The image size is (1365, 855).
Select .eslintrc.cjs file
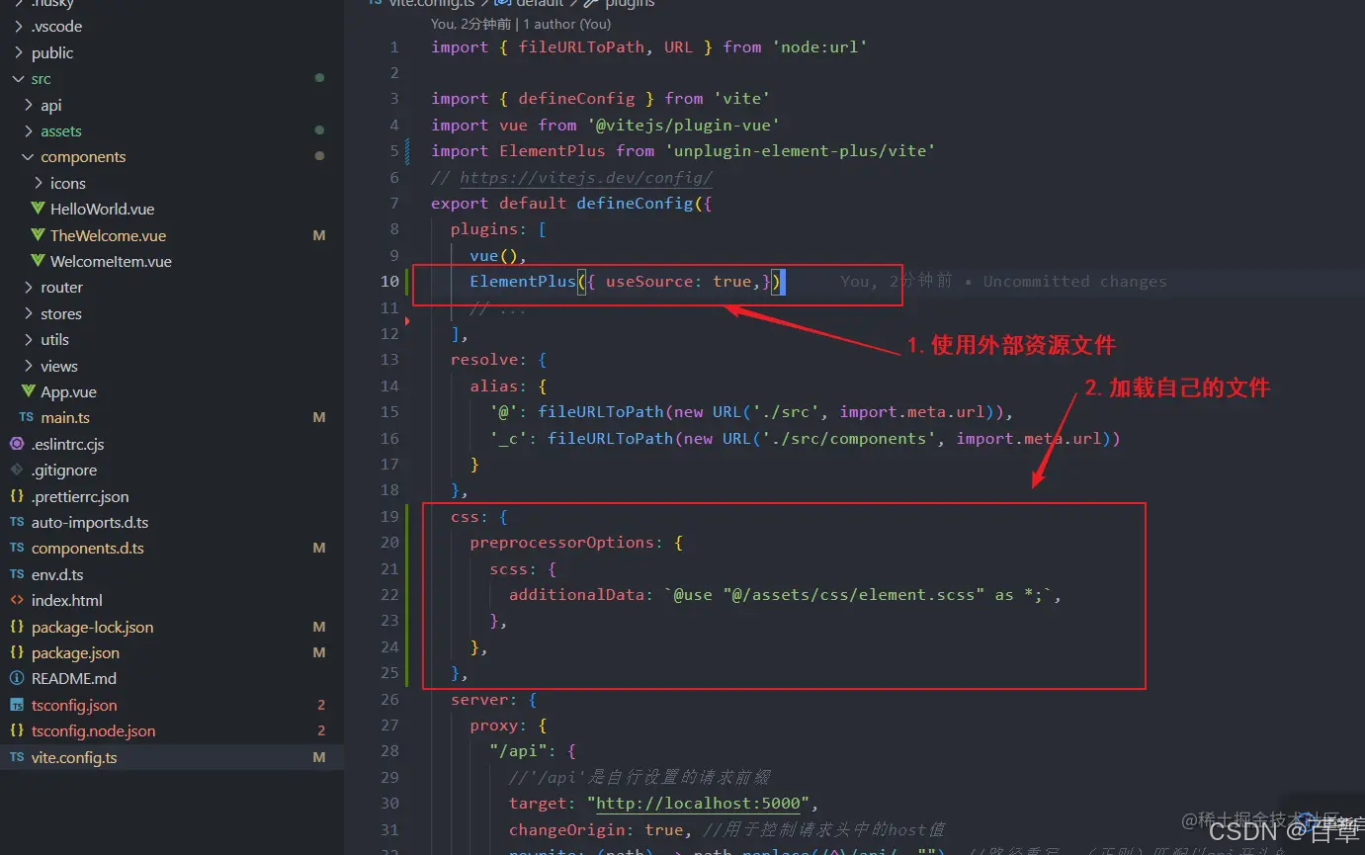click(67, 444)
